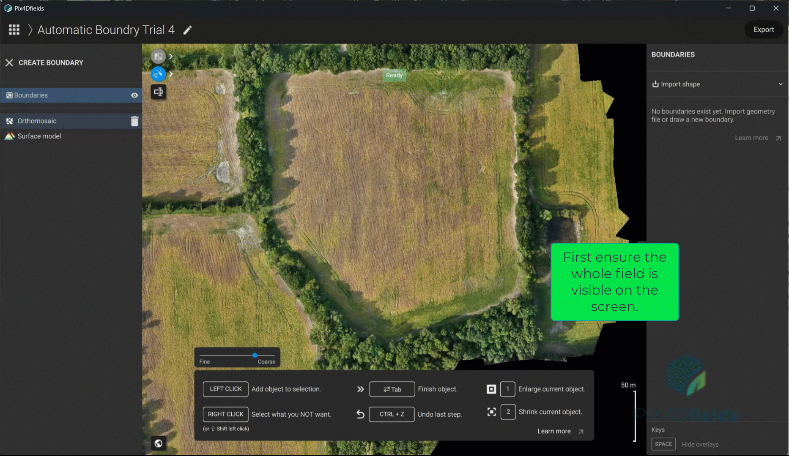Expand the chevron beside the split view tool
Screen dimensions: 789x456
point(171,56)
